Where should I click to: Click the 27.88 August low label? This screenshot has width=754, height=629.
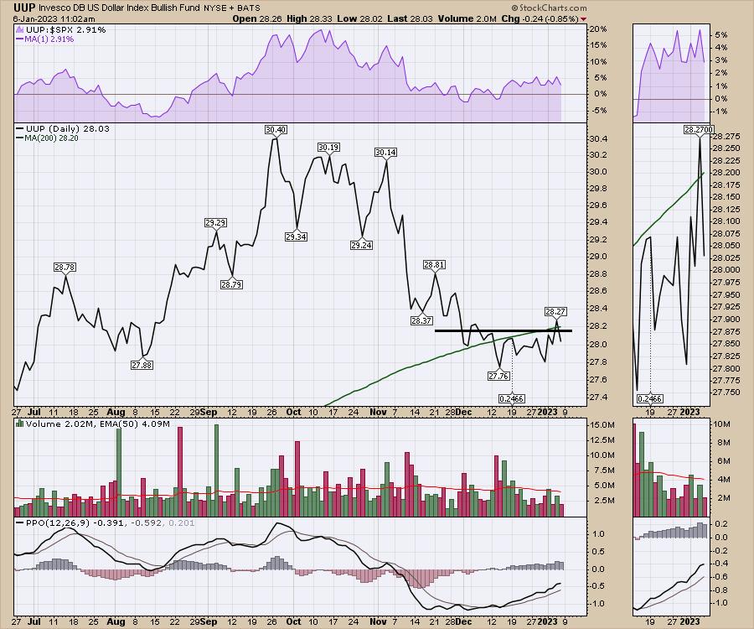coord(142,365)
